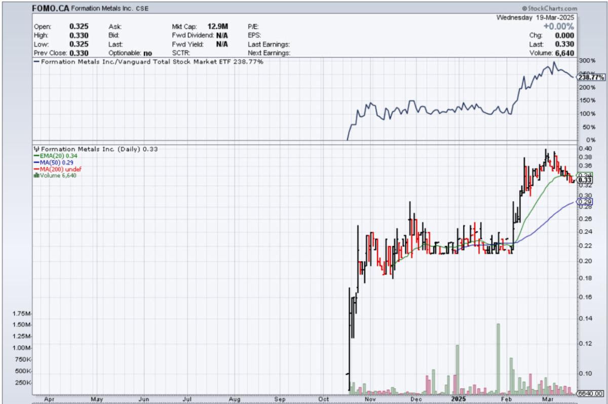Click the Mkt Cap value 12.9M
608x404 pixels.
tap(217, 26)
